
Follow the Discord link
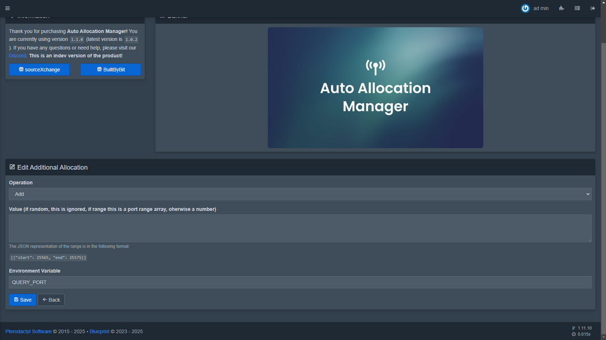point(17,56)
